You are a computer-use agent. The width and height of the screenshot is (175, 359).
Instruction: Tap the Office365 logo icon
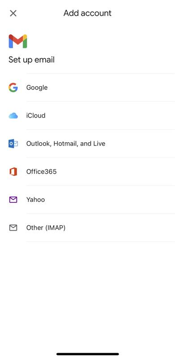[x=13, y=171]
